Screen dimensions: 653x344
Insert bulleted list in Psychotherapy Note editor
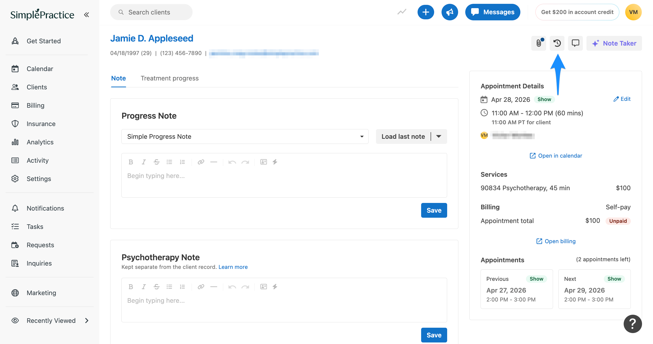tap(169, 287)
